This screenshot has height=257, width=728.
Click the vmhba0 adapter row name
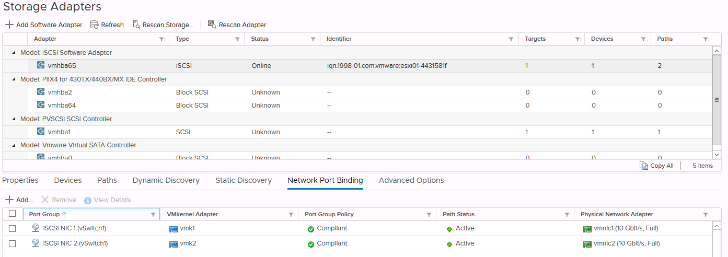tap(60, 157)
